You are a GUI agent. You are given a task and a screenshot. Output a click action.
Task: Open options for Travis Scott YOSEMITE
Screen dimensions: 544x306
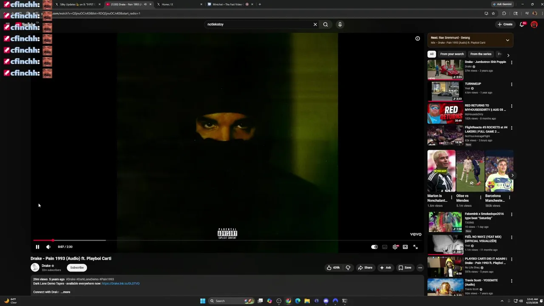pyautogui.click(x=512, y=281)
